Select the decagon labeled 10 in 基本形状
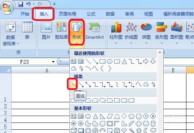The width and height of the screenshot is (194, 133). coord(73,124)
